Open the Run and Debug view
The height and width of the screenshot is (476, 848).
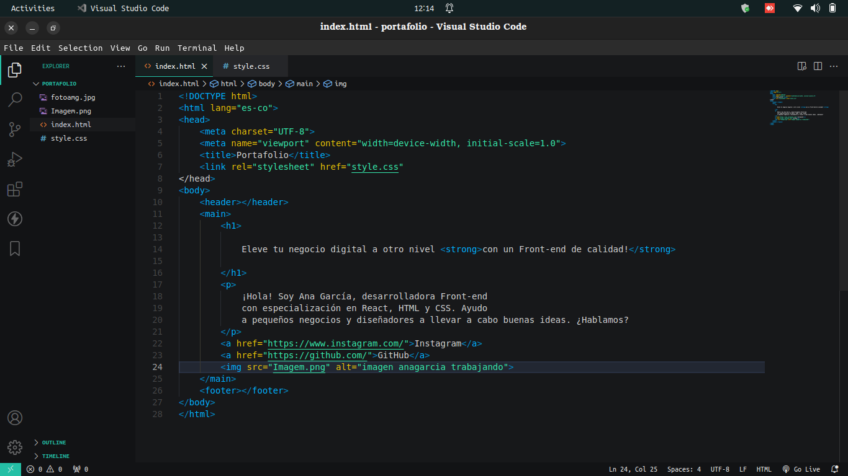15,159
